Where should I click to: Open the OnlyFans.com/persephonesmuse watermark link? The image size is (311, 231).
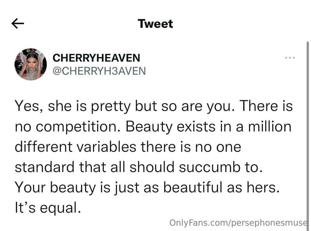pos(238,223)
